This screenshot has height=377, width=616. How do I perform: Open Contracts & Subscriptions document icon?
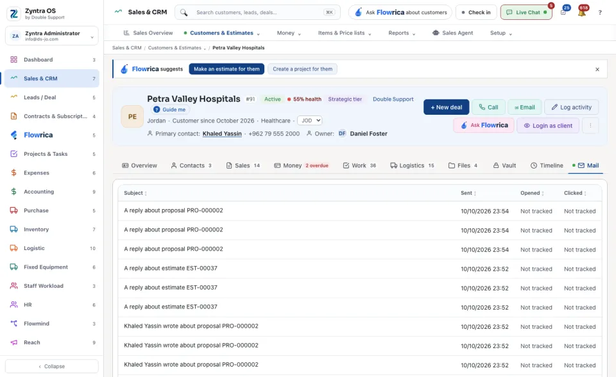(x=13, y=116)
